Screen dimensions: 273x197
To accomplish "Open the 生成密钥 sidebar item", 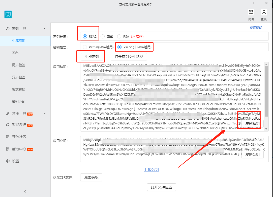I will tap(25, 41).
